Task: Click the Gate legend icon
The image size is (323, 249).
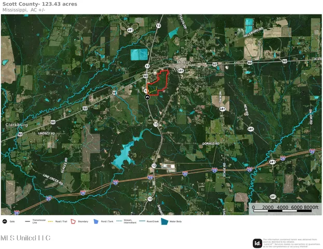Action: click(5, 222)
